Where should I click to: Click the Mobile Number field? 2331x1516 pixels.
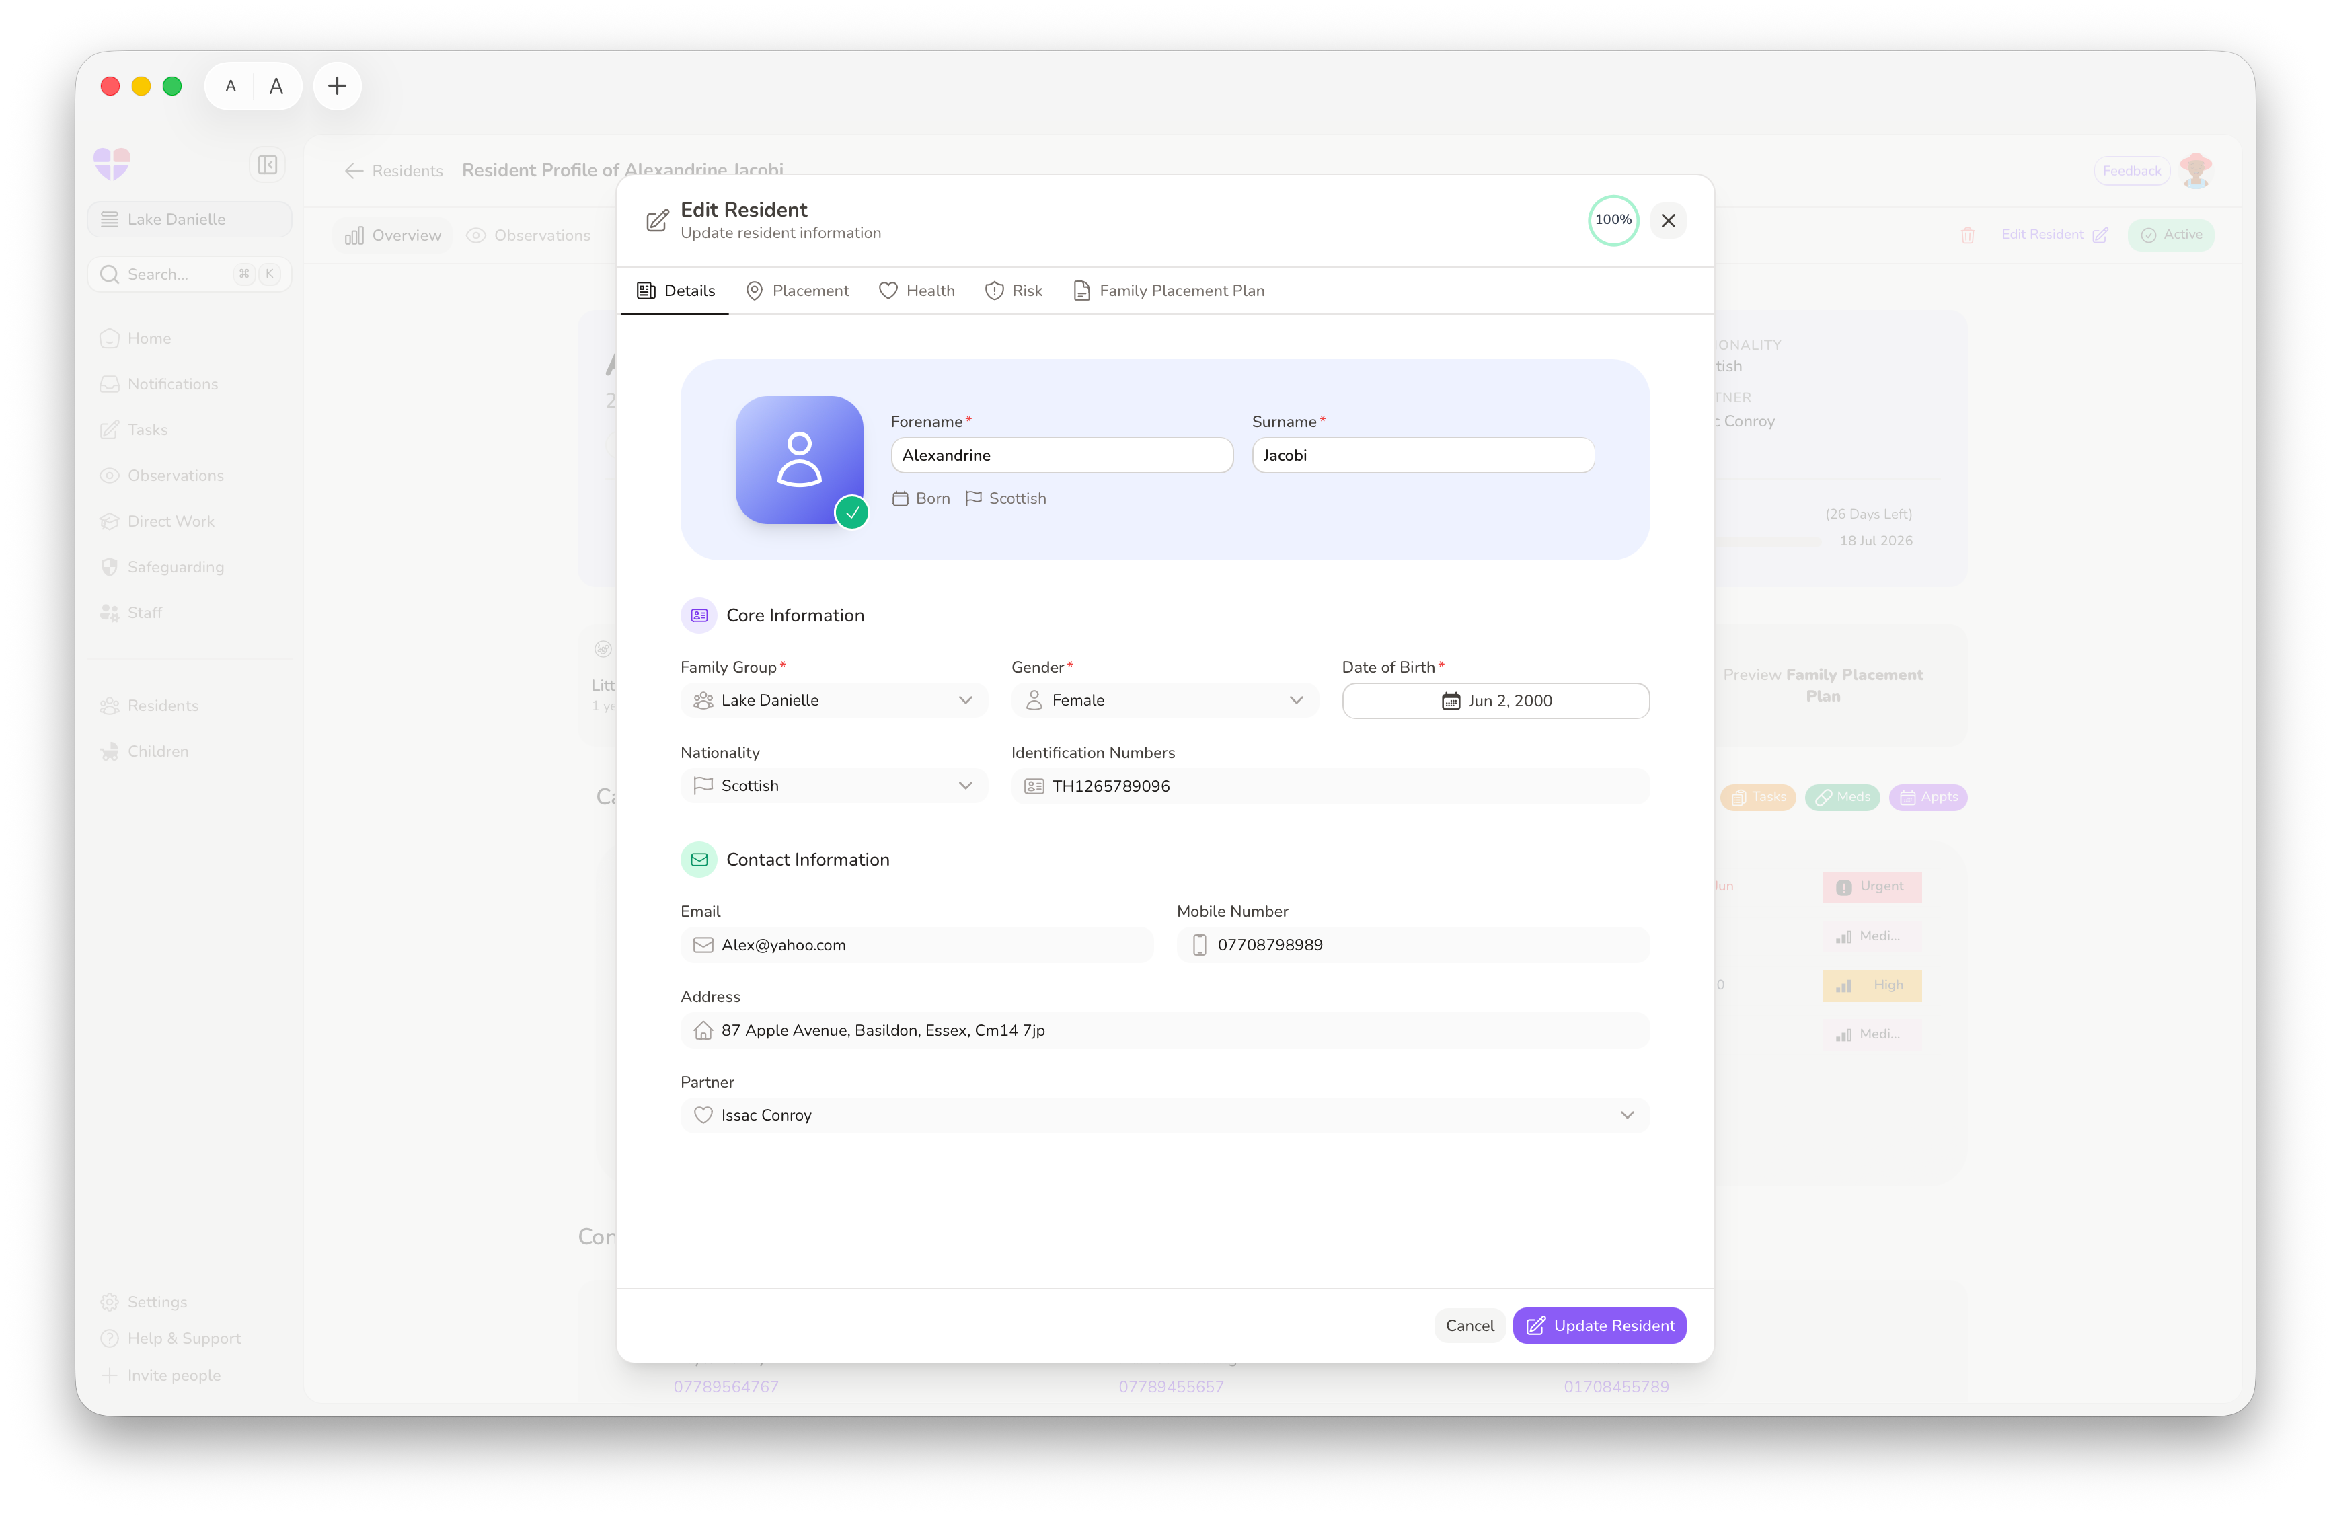(x=1413, y=945)
